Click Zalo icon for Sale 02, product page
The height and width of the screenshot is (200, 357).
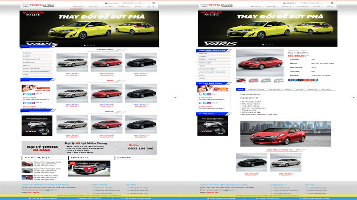tap(200, 103)
